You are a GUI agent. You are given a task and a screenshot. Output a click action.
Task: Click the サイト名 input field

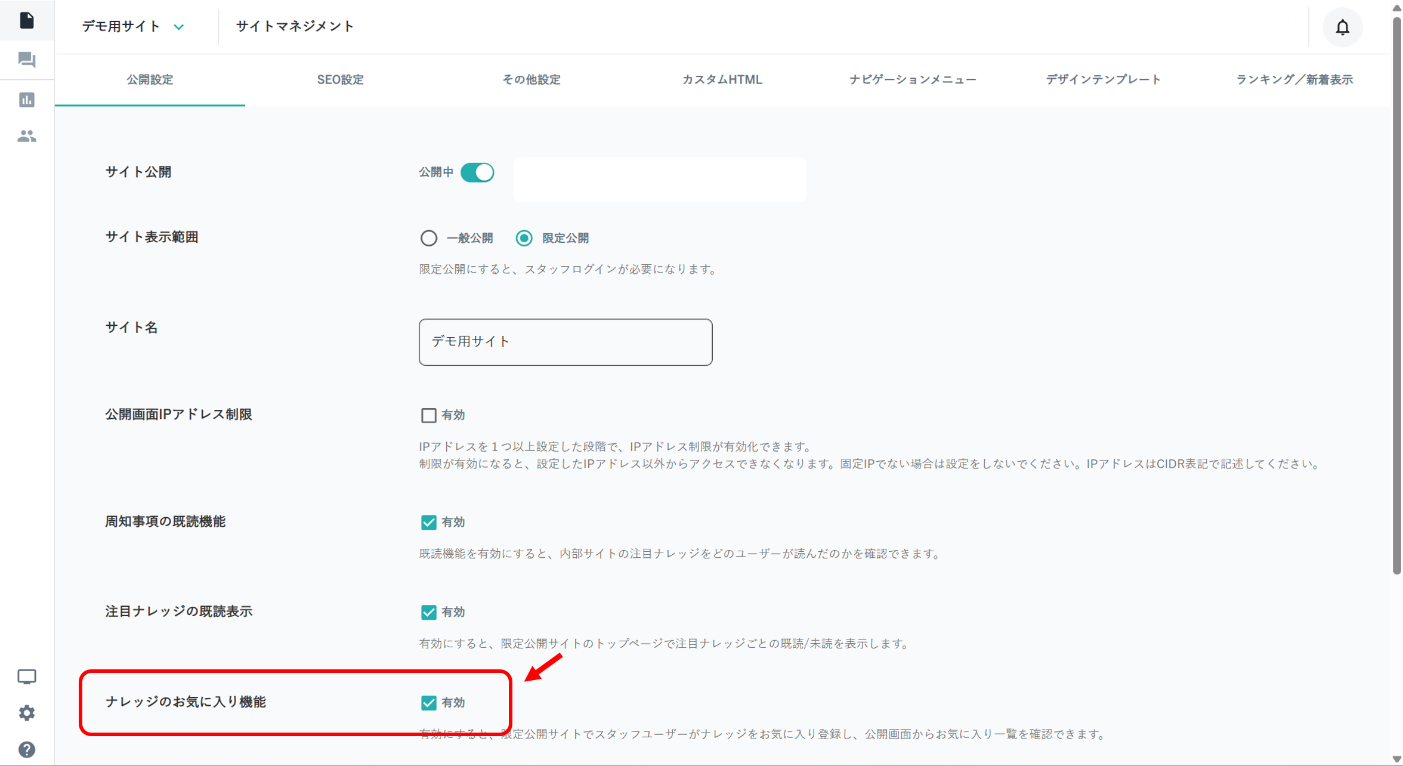coord(565,342)
